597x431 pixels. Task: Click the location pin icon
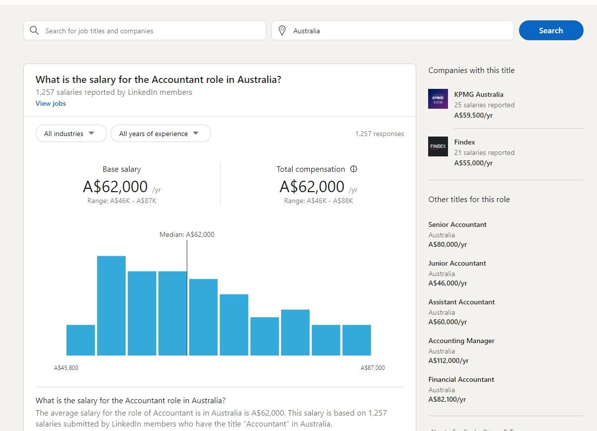(x=282, y=31)
